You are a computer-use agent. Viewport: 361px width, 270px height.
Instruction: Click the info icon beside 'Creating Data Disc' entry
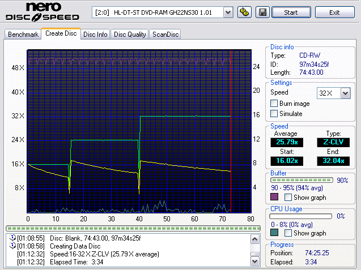pos(12,246)
